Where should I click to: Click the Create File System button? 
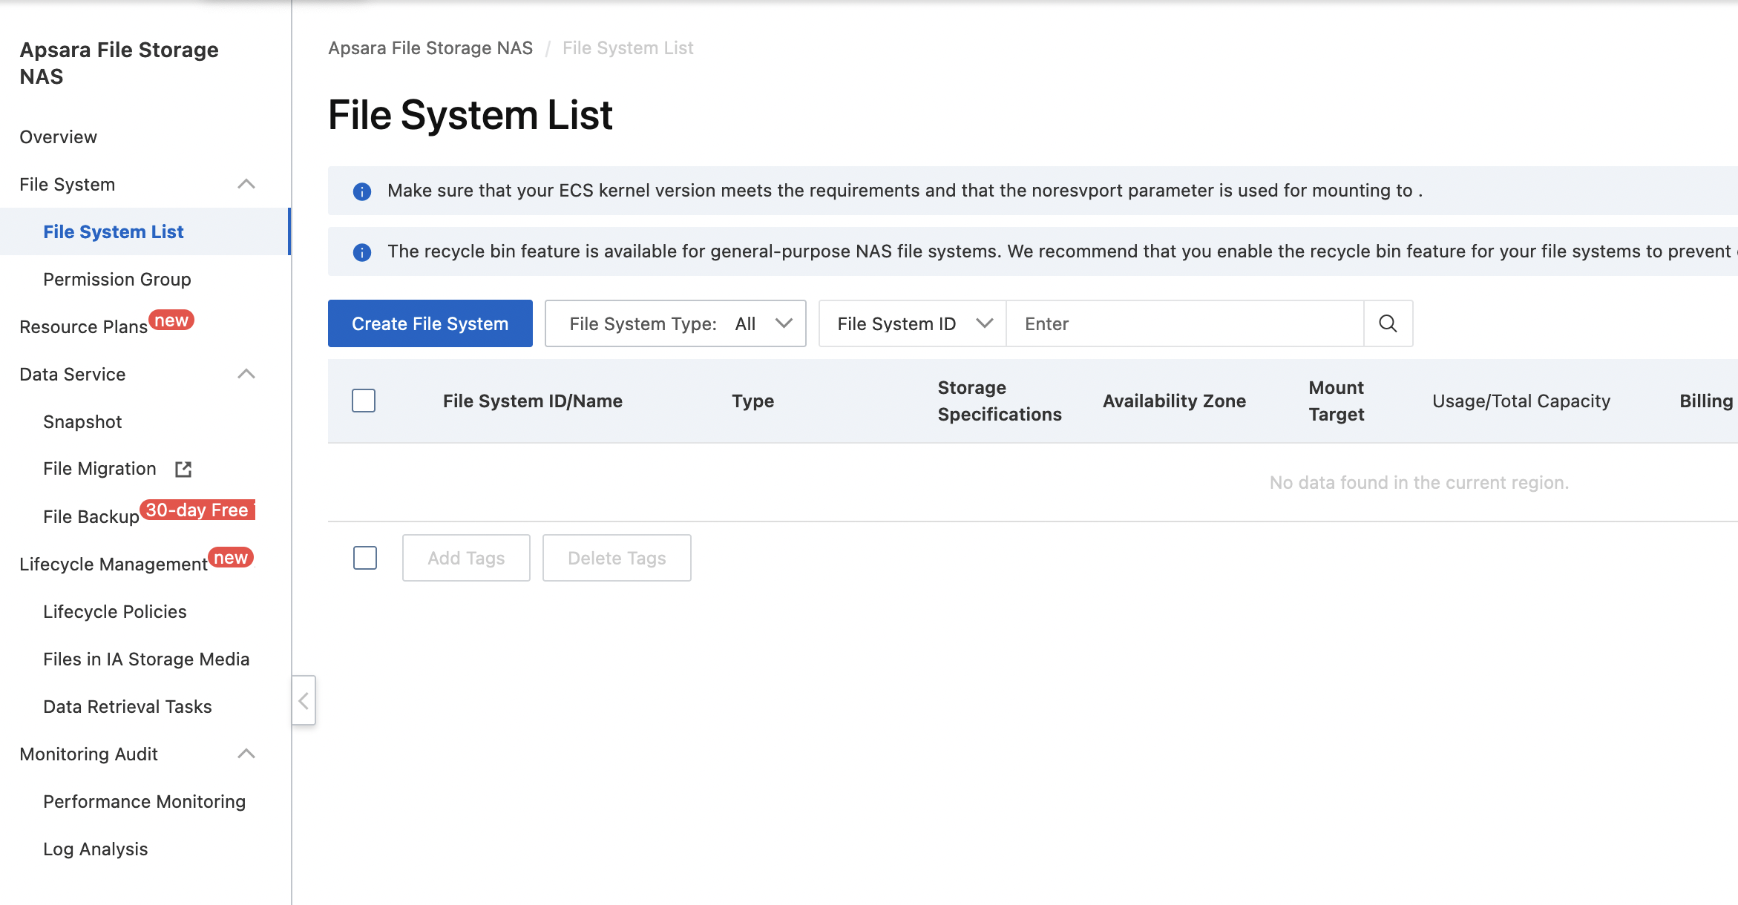430,323
